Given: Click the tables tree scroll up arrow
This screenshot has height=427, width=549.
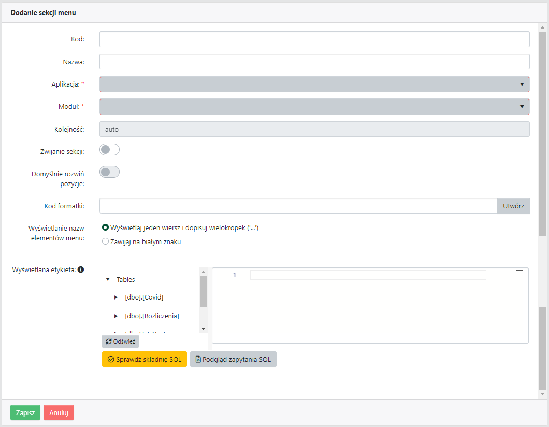Looking at the screenshot, I should coord(203,272).
